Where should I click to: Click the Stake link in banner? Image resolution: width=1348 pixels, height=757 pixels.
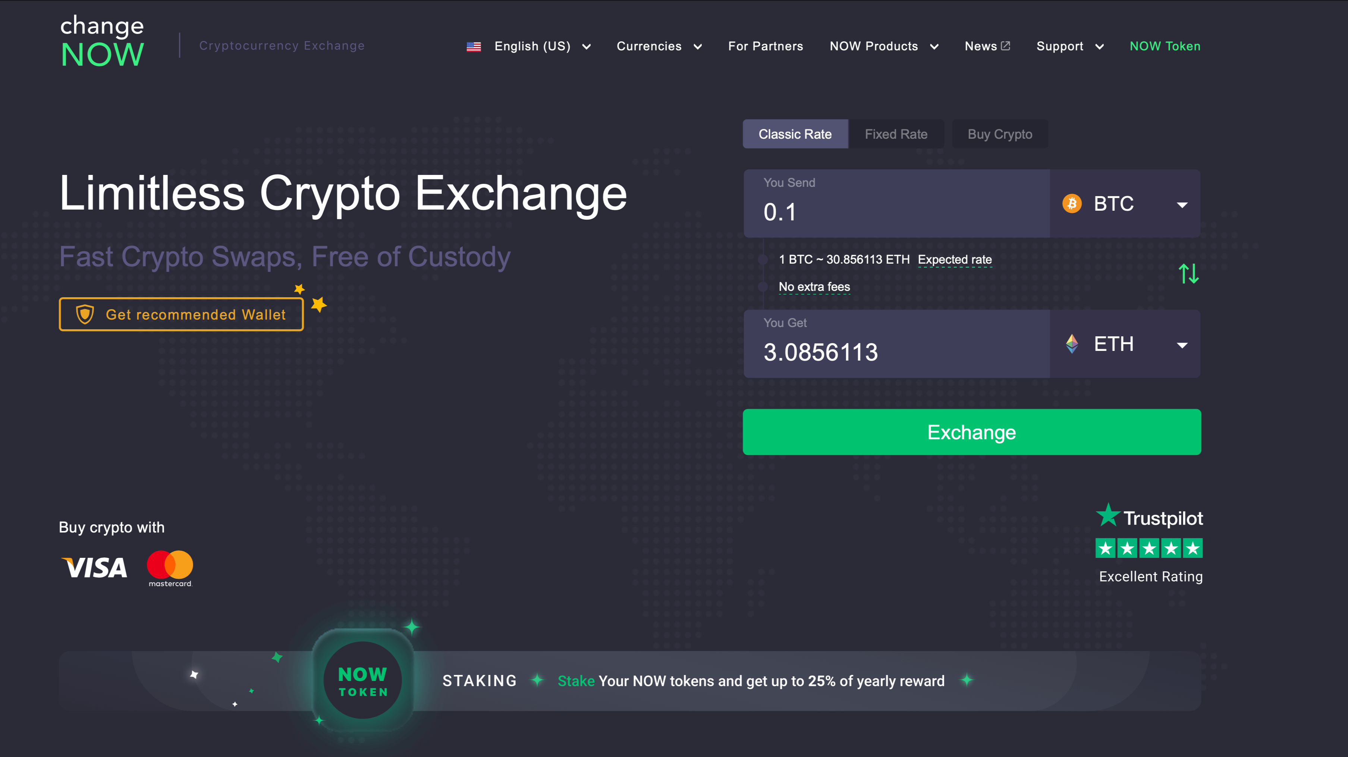coord(574,681)
